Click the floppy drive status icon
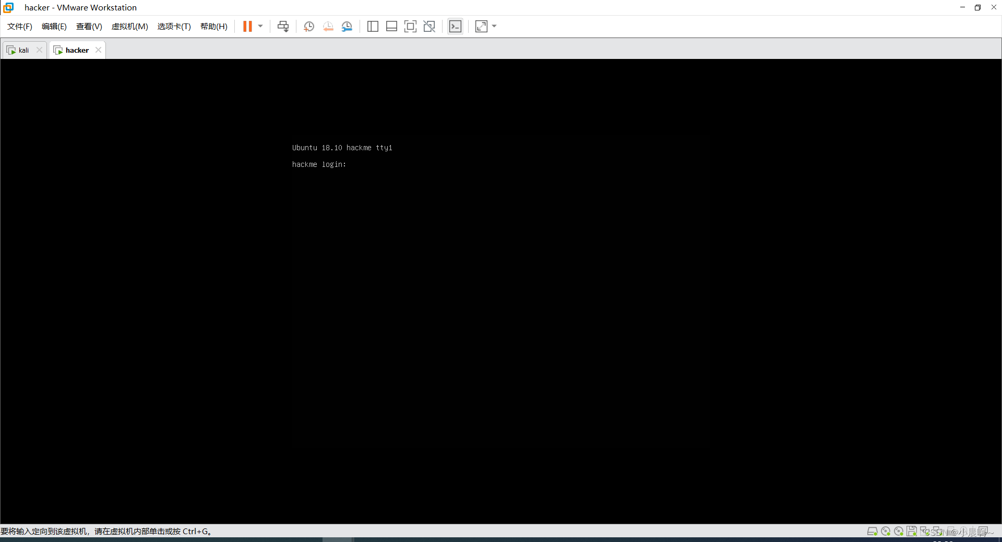Screen dimensions: 1002x542 click(x=911, y=531)
